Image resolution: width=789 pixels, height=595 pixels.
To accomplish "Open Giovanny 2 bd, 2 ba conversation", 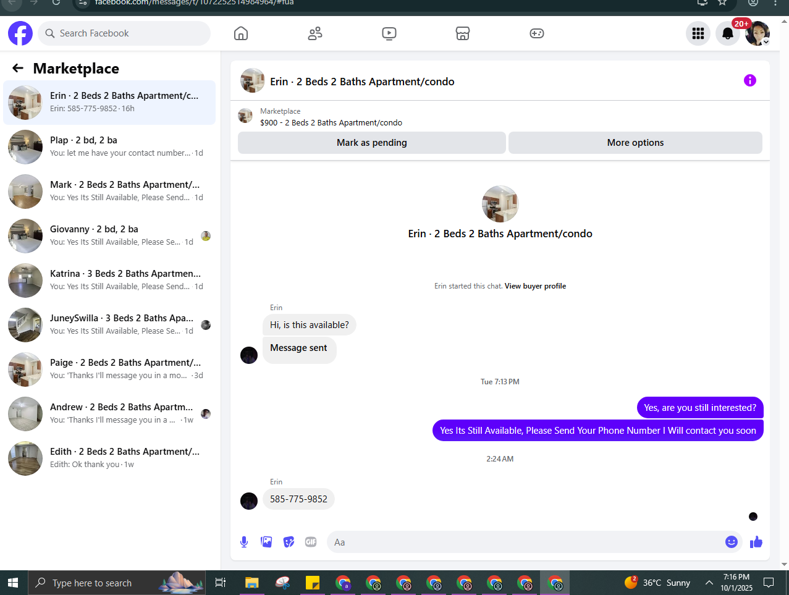I will tap(109, 236).
